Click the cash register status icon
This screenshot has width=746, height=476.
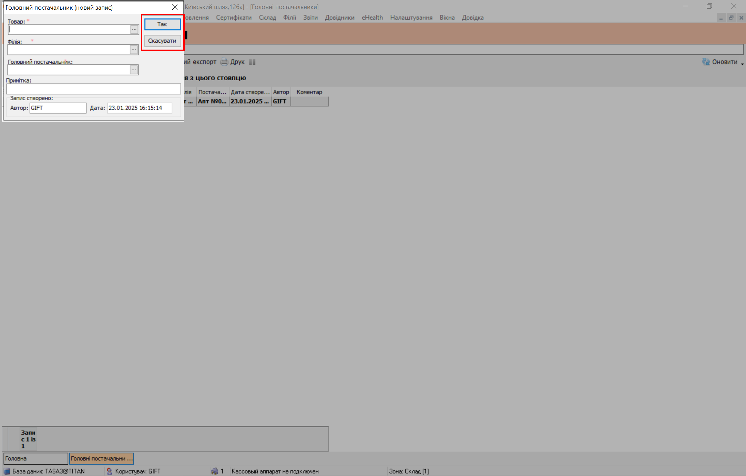(215, 471)
